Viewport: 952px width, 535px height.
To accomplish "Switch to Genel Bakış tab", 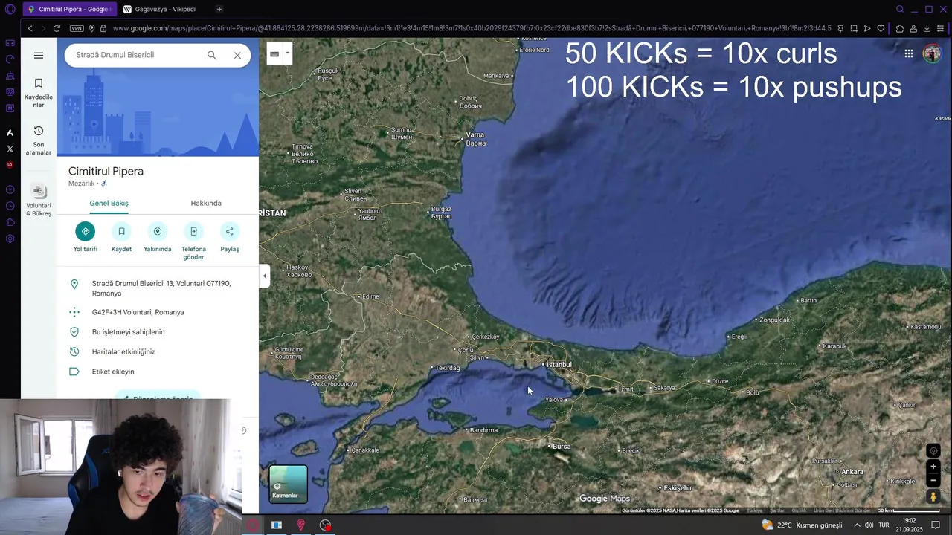I will [109, 203].
